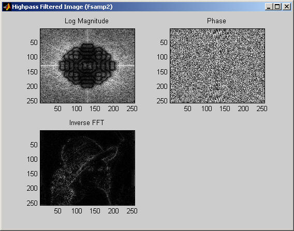Click y-axis label 250 of Inverse FFT
The width and height of the screenshot is (294, 231).
click(x=32, y=203)
